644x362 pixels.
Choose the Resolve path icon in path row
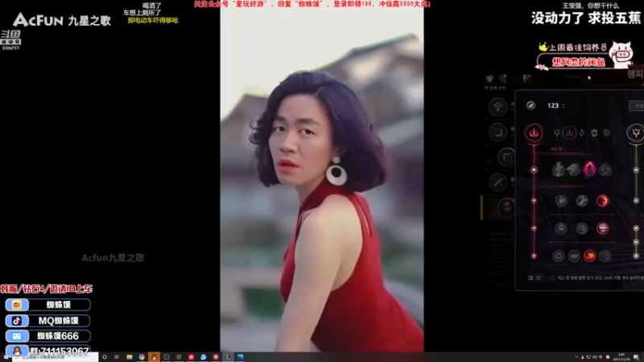click(x=594, y=133)
